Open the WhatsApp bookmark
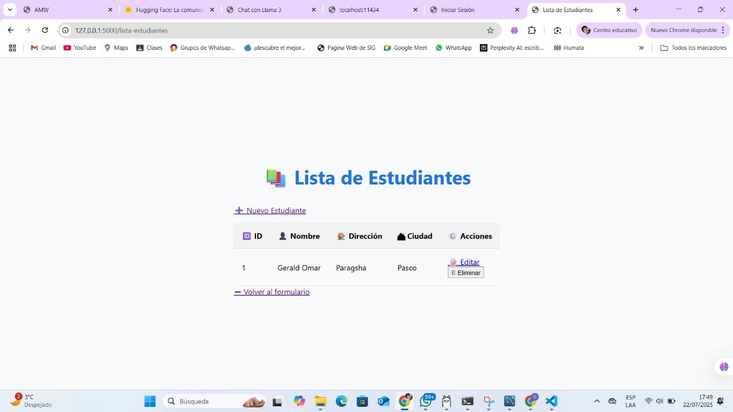Screen dimensions: 733x412 click(454, 48)
